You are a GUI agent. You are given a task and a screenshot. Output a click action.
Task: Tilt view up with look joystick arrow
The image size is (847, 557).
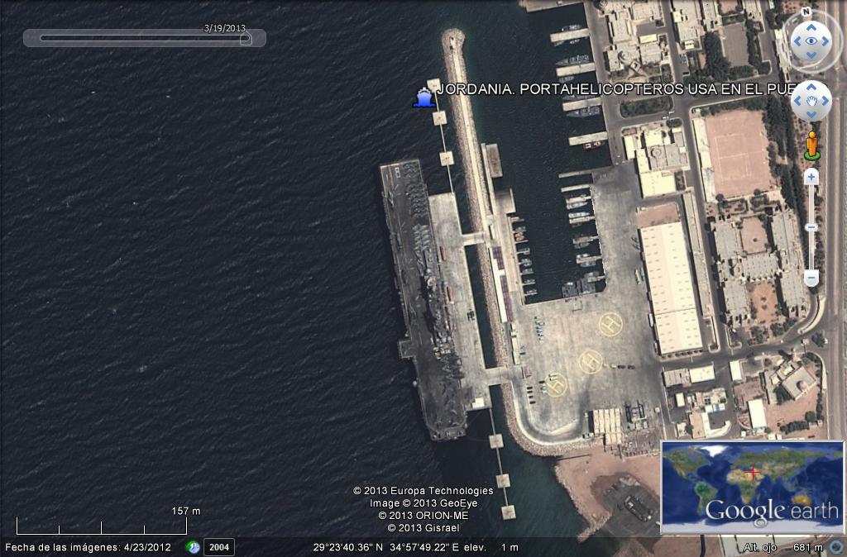811,25
